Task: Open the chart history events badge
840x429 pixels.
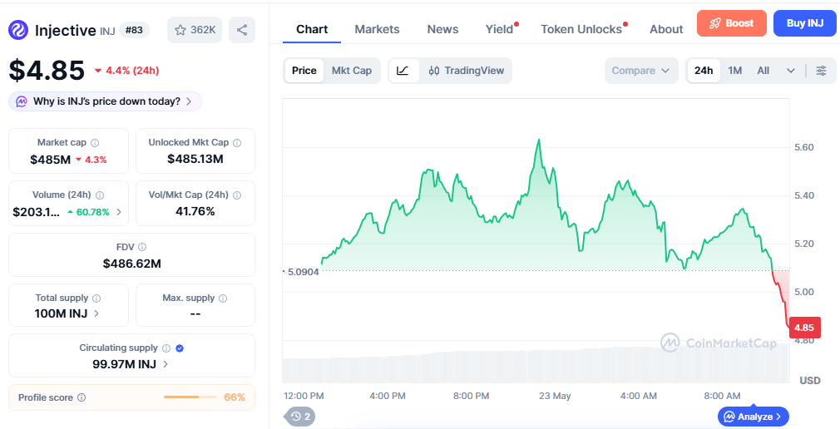Action: coord(300,417)
